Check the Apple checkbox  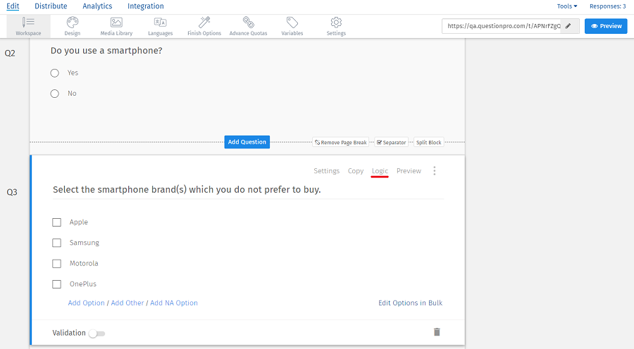coord(57,222)
